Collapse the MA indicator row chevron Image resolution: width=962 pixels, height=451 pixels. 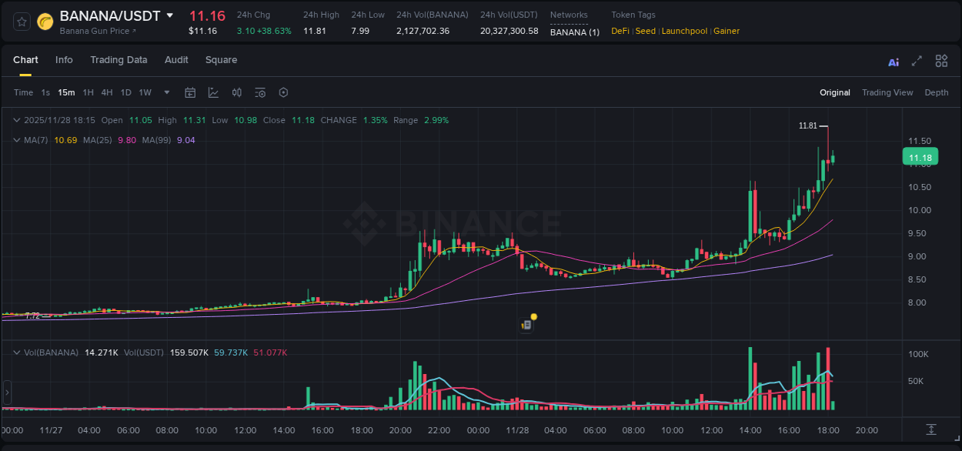[x=17, y=140]
